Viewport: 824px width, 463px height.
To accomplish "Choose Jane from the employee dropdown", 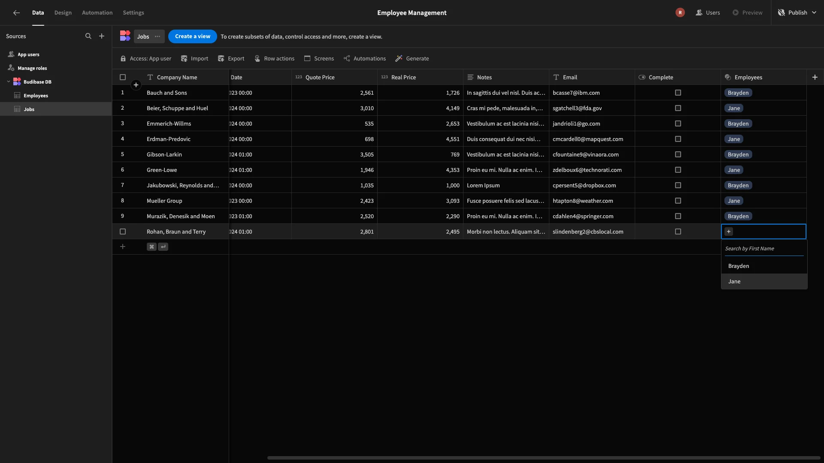I will [764, 282].
